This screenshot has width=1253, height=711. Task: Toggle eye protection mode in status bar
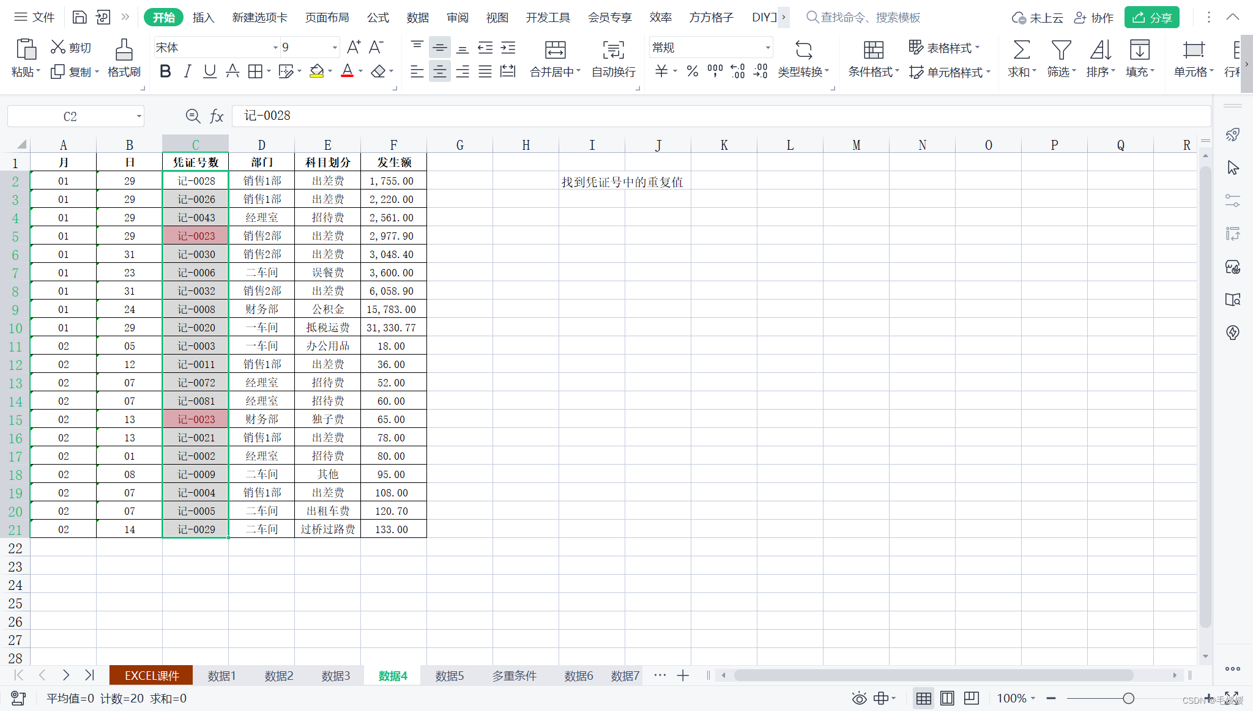point(859,698)
